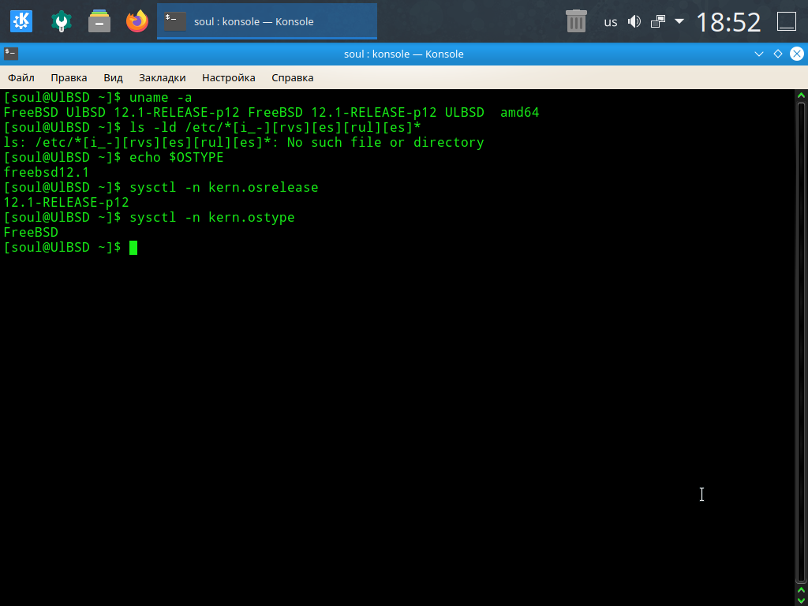
Task: Open the network connections tray icon
Action: [x=657, y=21]
